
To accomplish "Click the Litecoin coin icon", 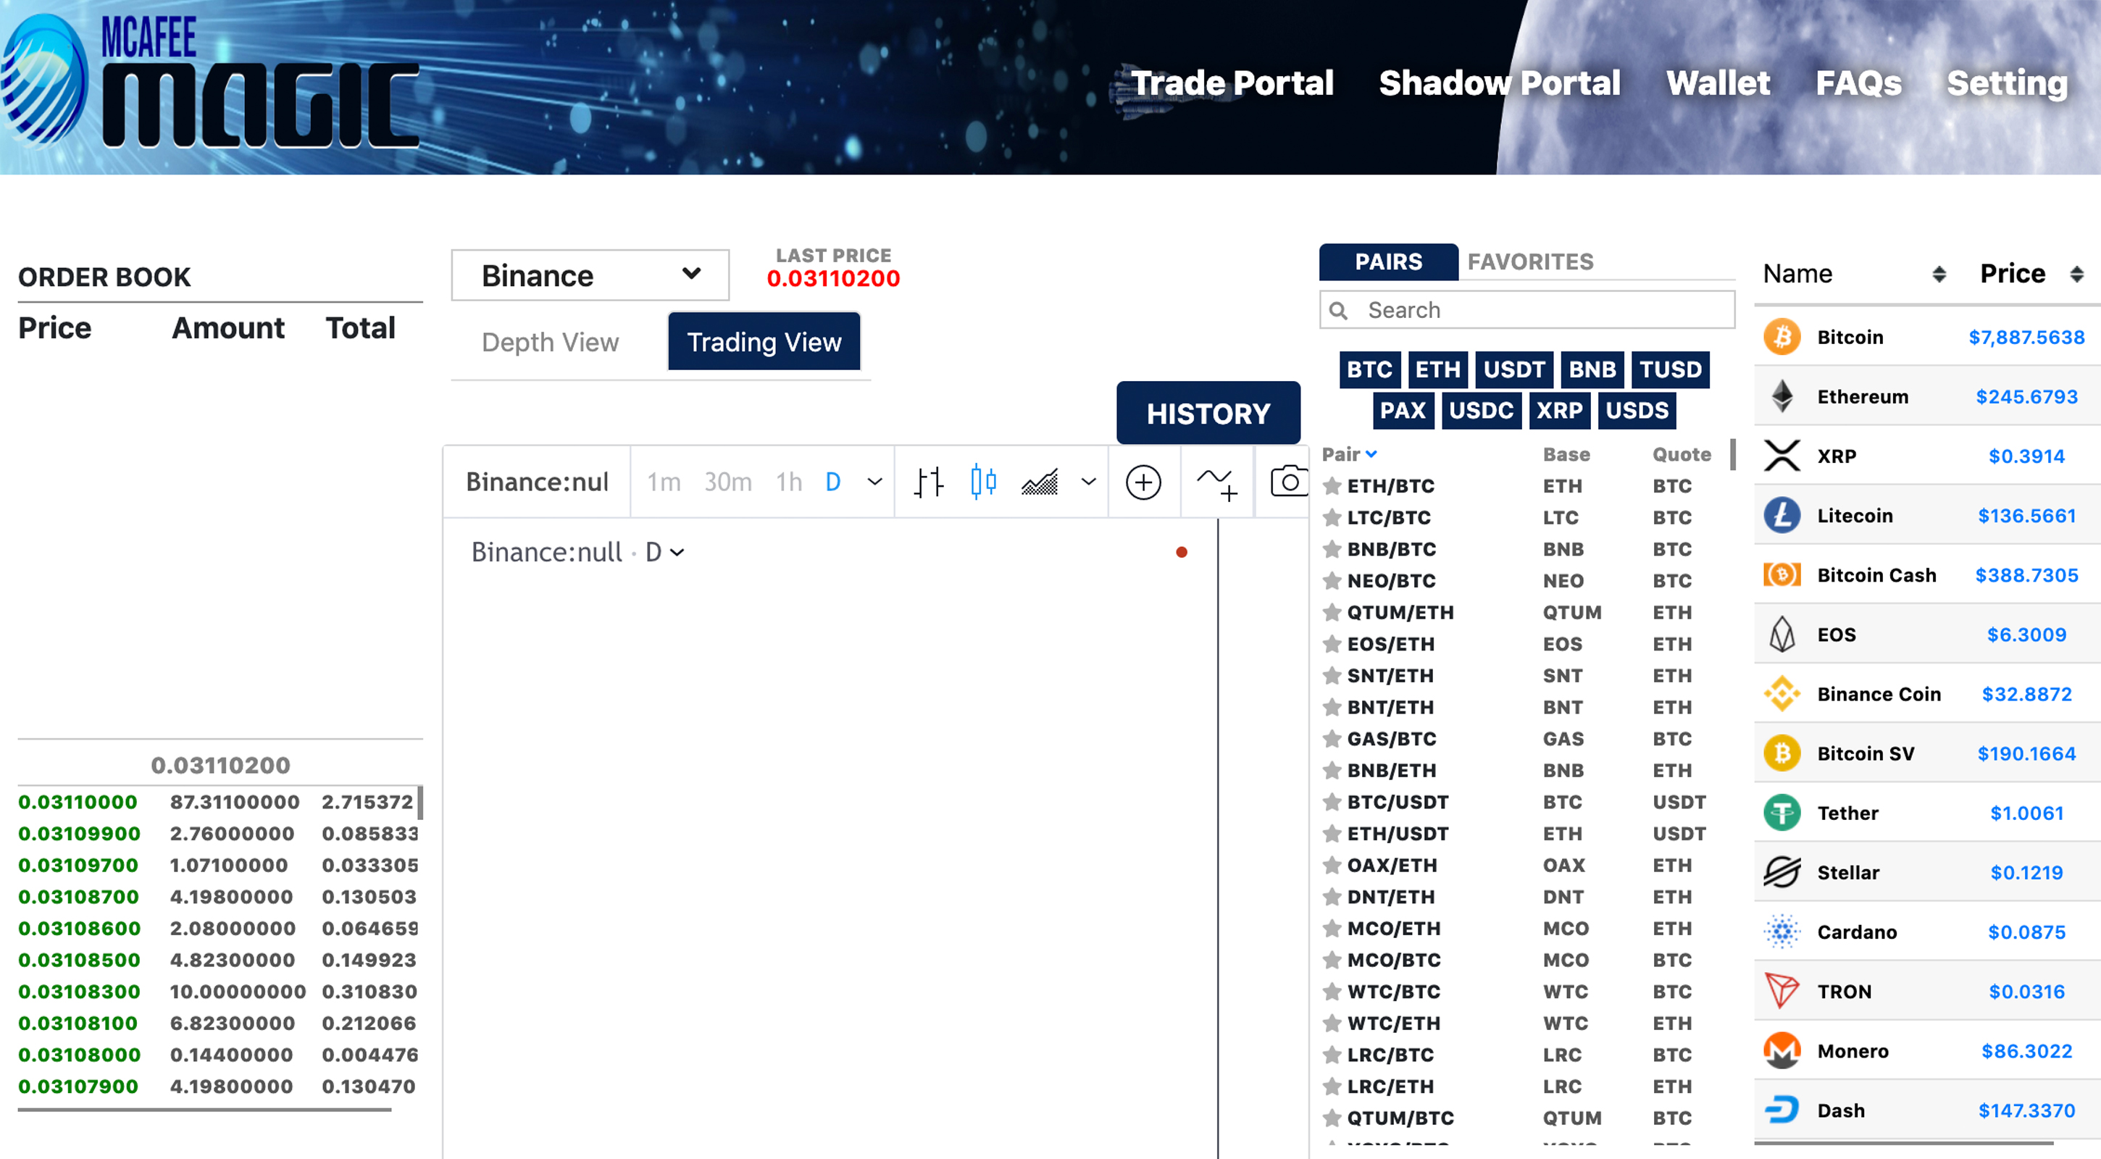I will [x=1782, y=514].
